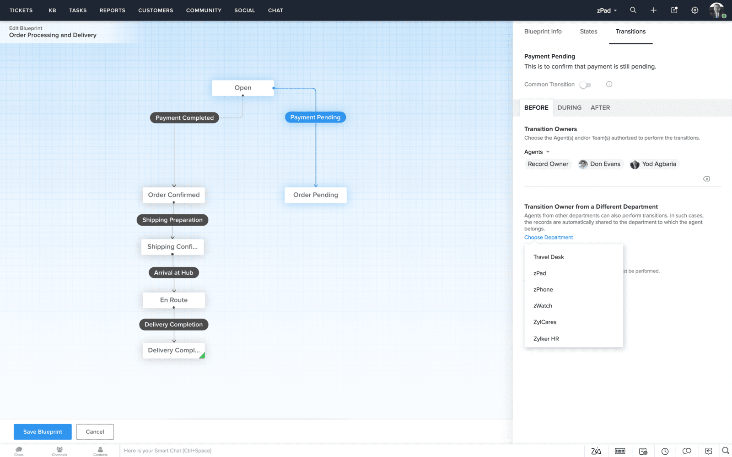Viewport: 732px width, 457px height.
Task: Select Don Evans agent avatar chip
Action: coord(600,164)
